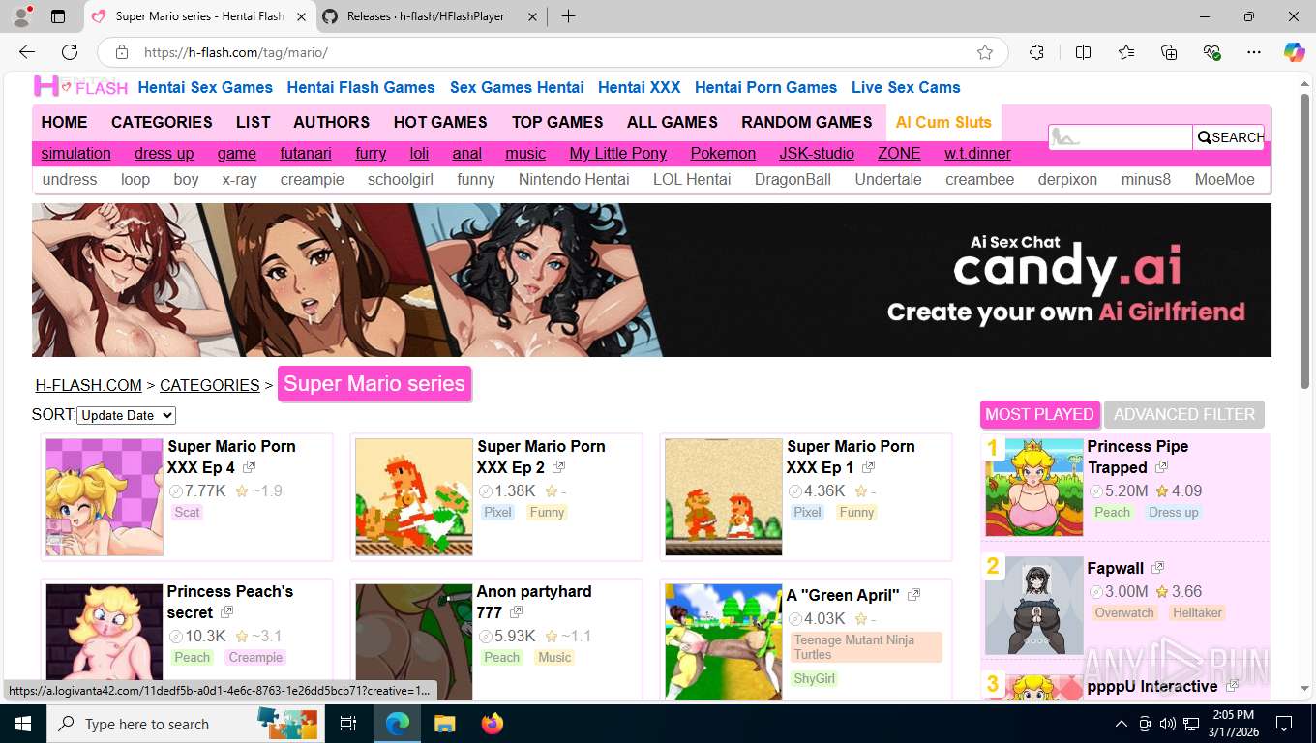Click the Teenage Mutant Ninja Turtles tag

pos(866,647)
